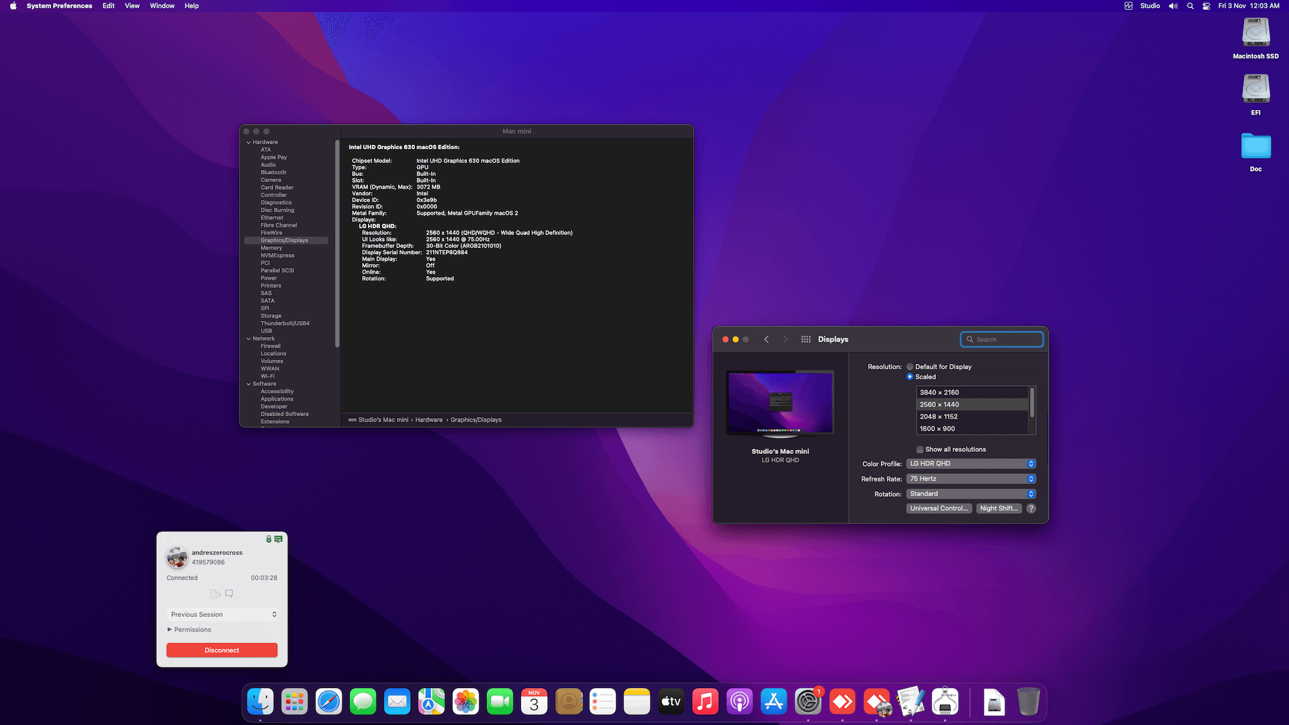Open the Color Profile dropdown
The image size is (1289, 725).
(971, 464)
